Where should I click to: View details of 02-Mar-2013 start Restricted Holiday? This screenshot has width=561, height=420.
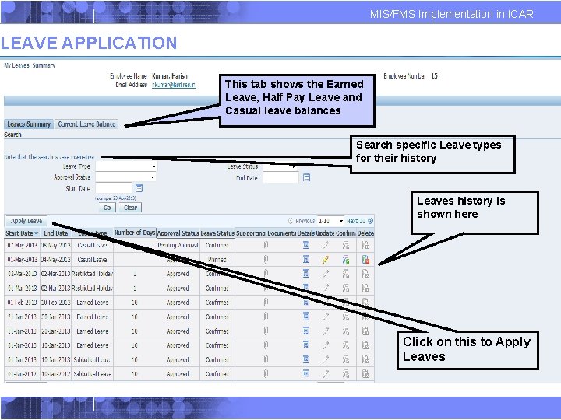[x=305, y=274]
